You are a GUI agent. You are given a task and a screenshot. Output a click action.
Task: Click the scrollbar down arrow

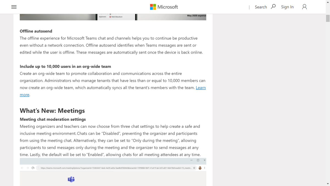pos(328,184)
